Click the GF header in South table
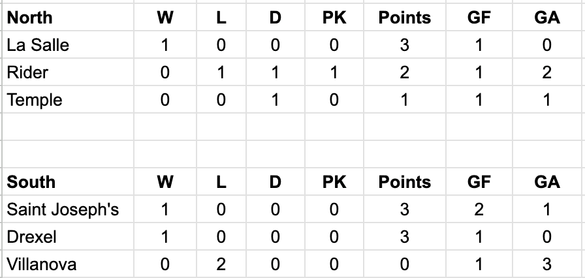The image size is (585, 278). pos(479,182)
